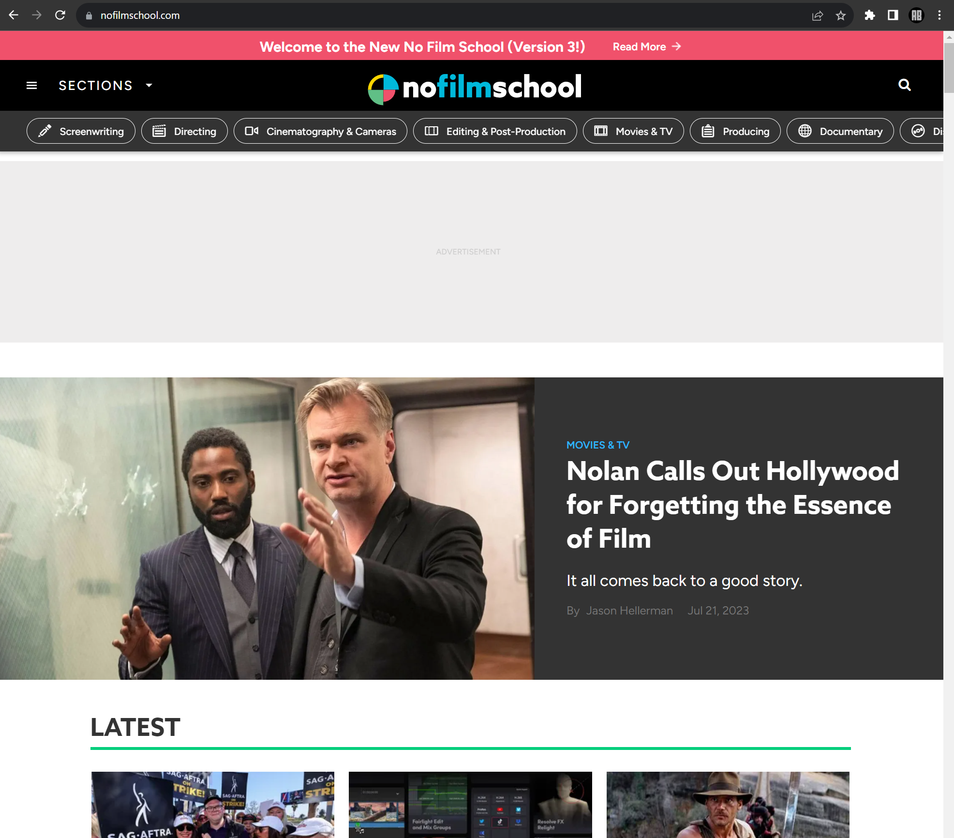Bookmark the page with the star icon

(841, 15)
